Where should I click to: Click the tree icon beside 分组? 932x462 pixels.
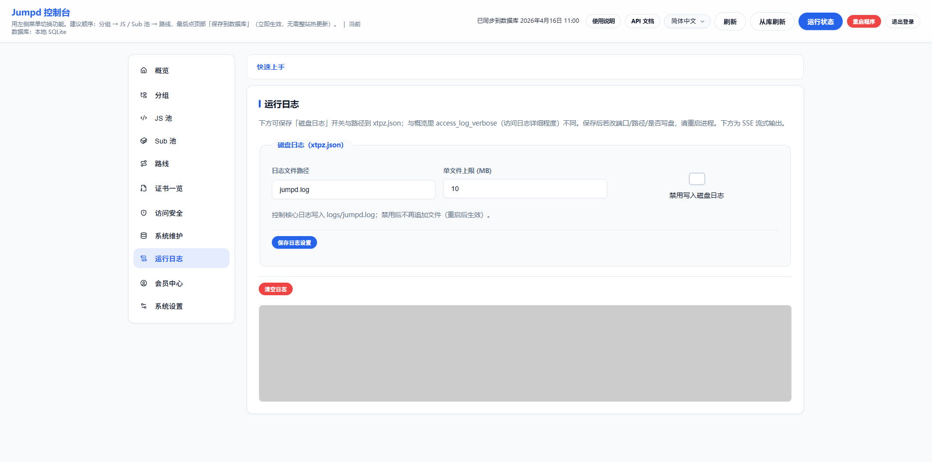(x=144, y=95)
